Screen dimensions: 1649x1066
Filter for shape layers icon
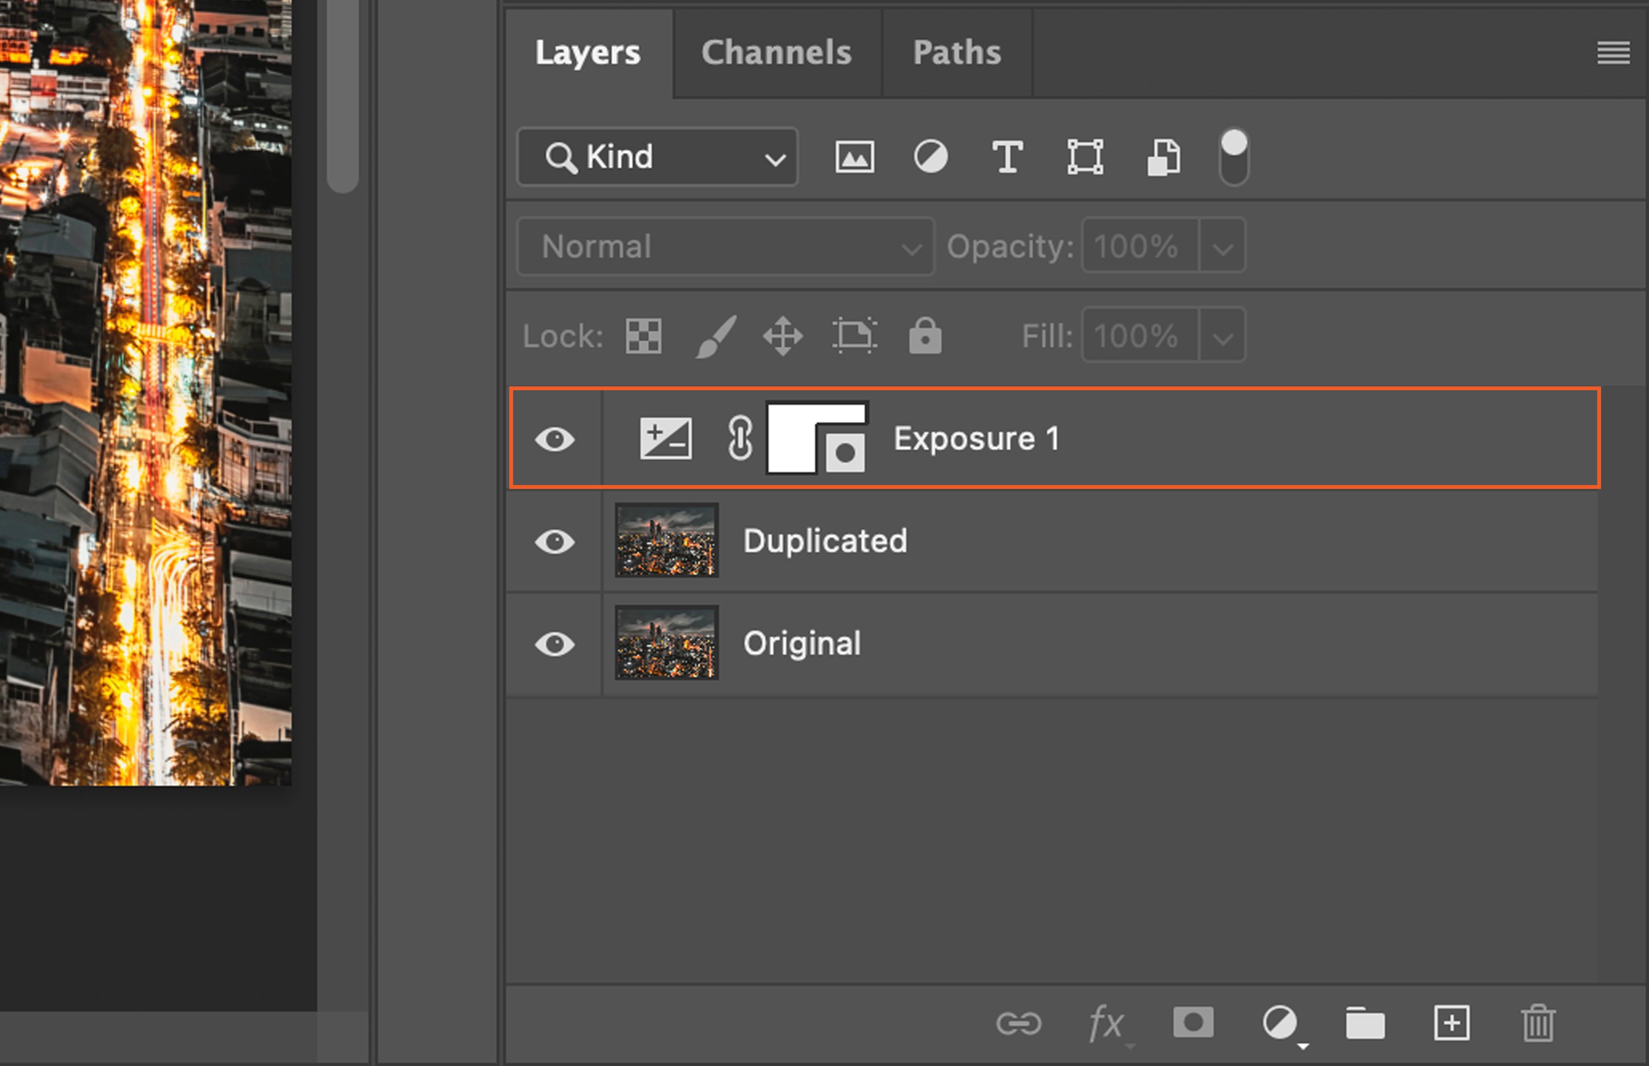click(1084, 157)
